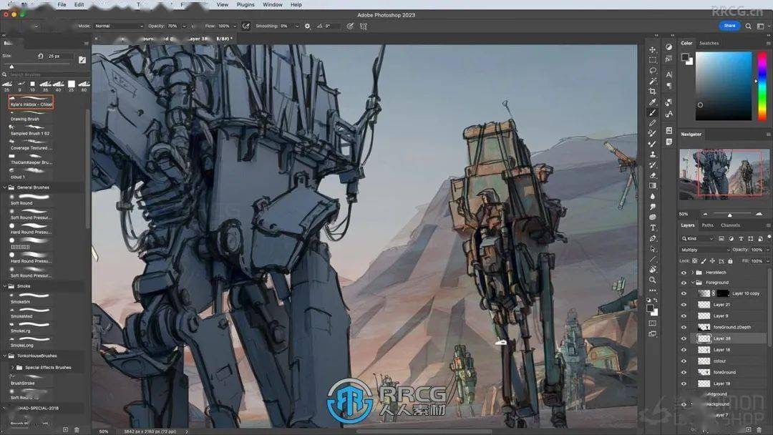Activate the Eyedropper tool
This screenshot has width=773, height=435.
[652, 102]
